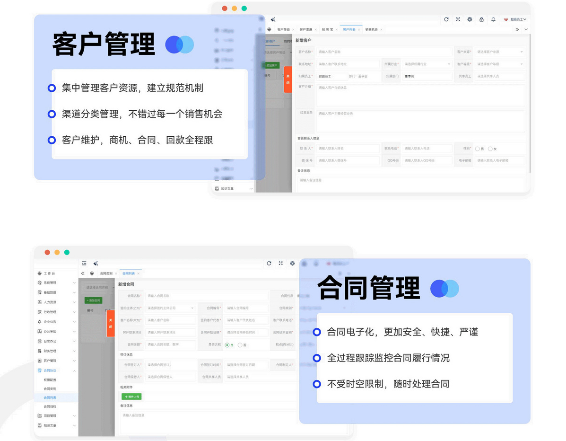Click the fullscreen icon in the customer window toolbar
This screenshot has width=566, height=441.
pos(458,19)
